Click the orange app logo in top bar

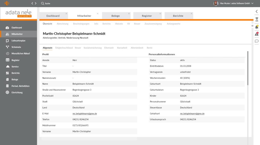tap(7, 3)
